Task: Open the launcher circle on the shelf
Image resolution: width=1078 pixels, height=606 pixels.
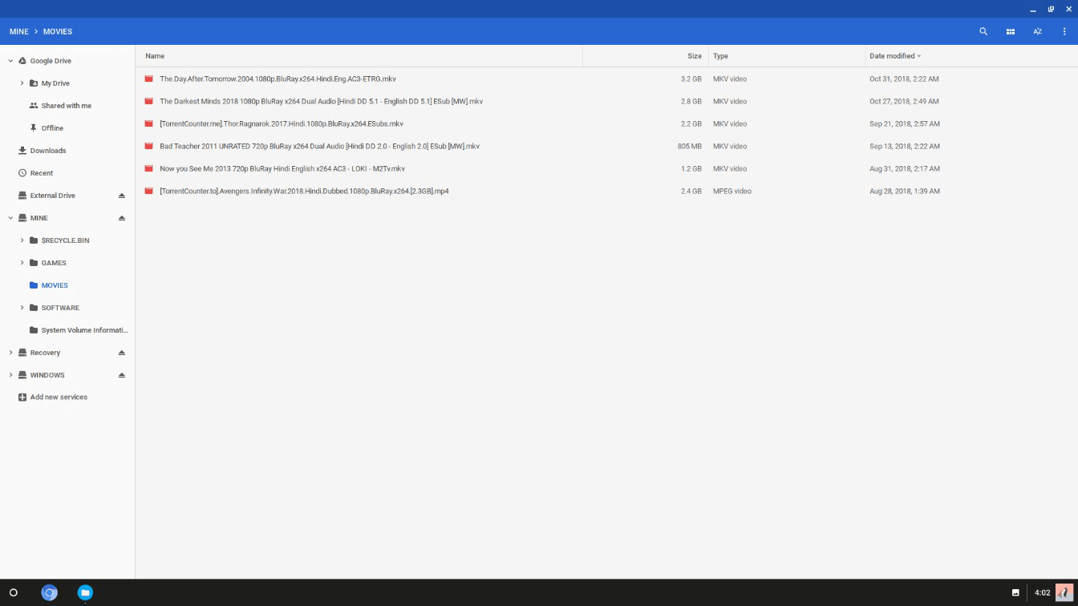Action: click(x=13, y=593)
